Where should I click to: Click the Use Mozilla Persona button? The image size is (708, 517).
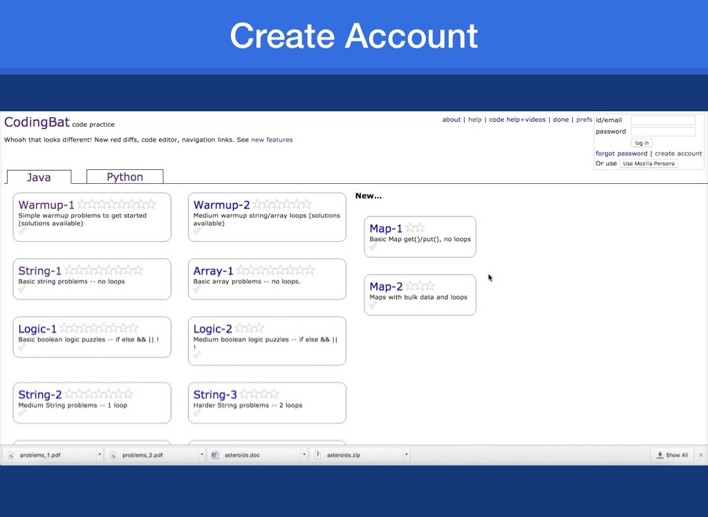649,164
